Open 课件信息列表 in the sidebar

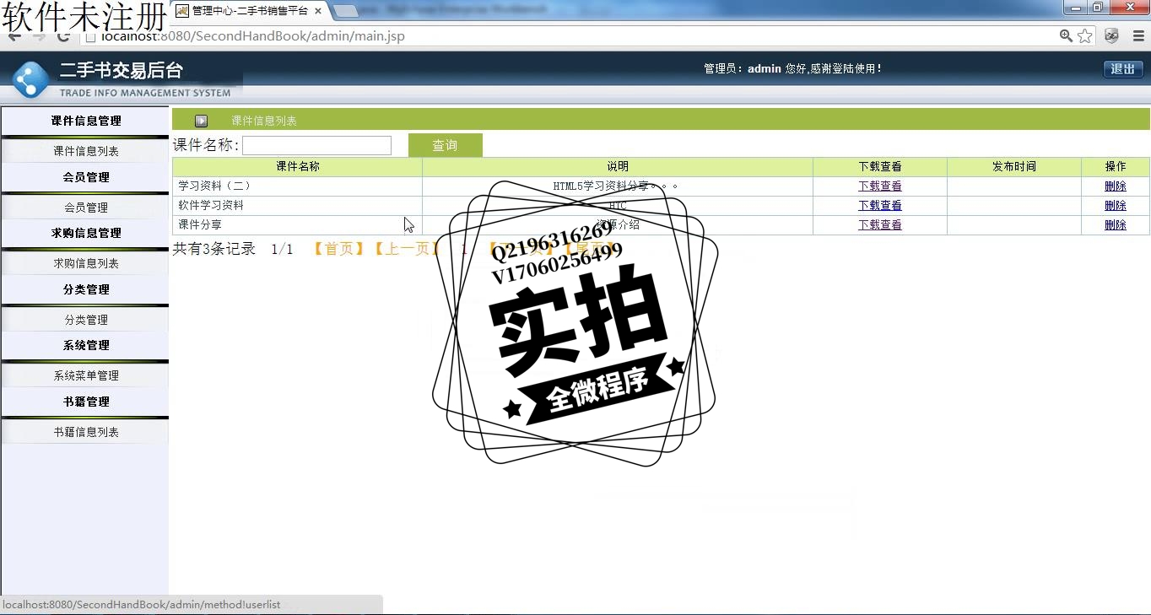[x=85, y=151]
